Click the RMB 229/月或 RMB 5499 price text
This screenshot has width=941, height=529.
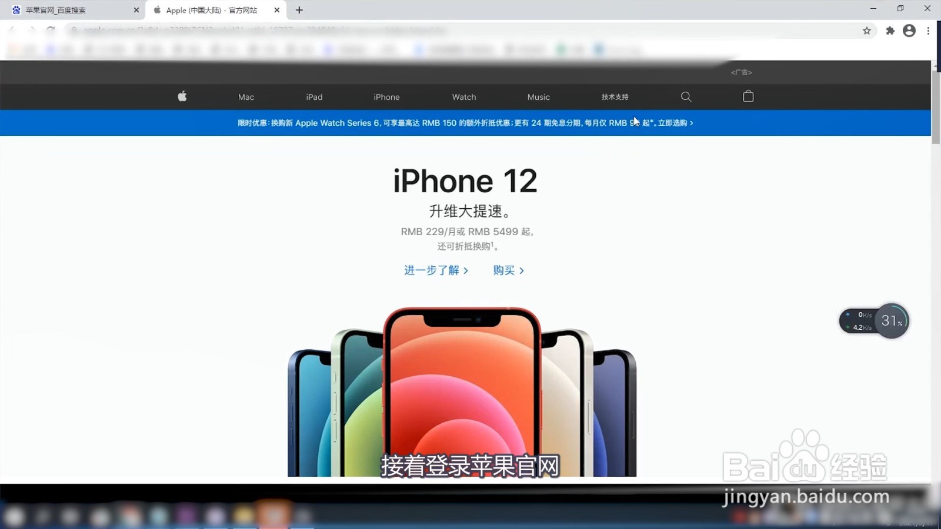pos(467,232)
